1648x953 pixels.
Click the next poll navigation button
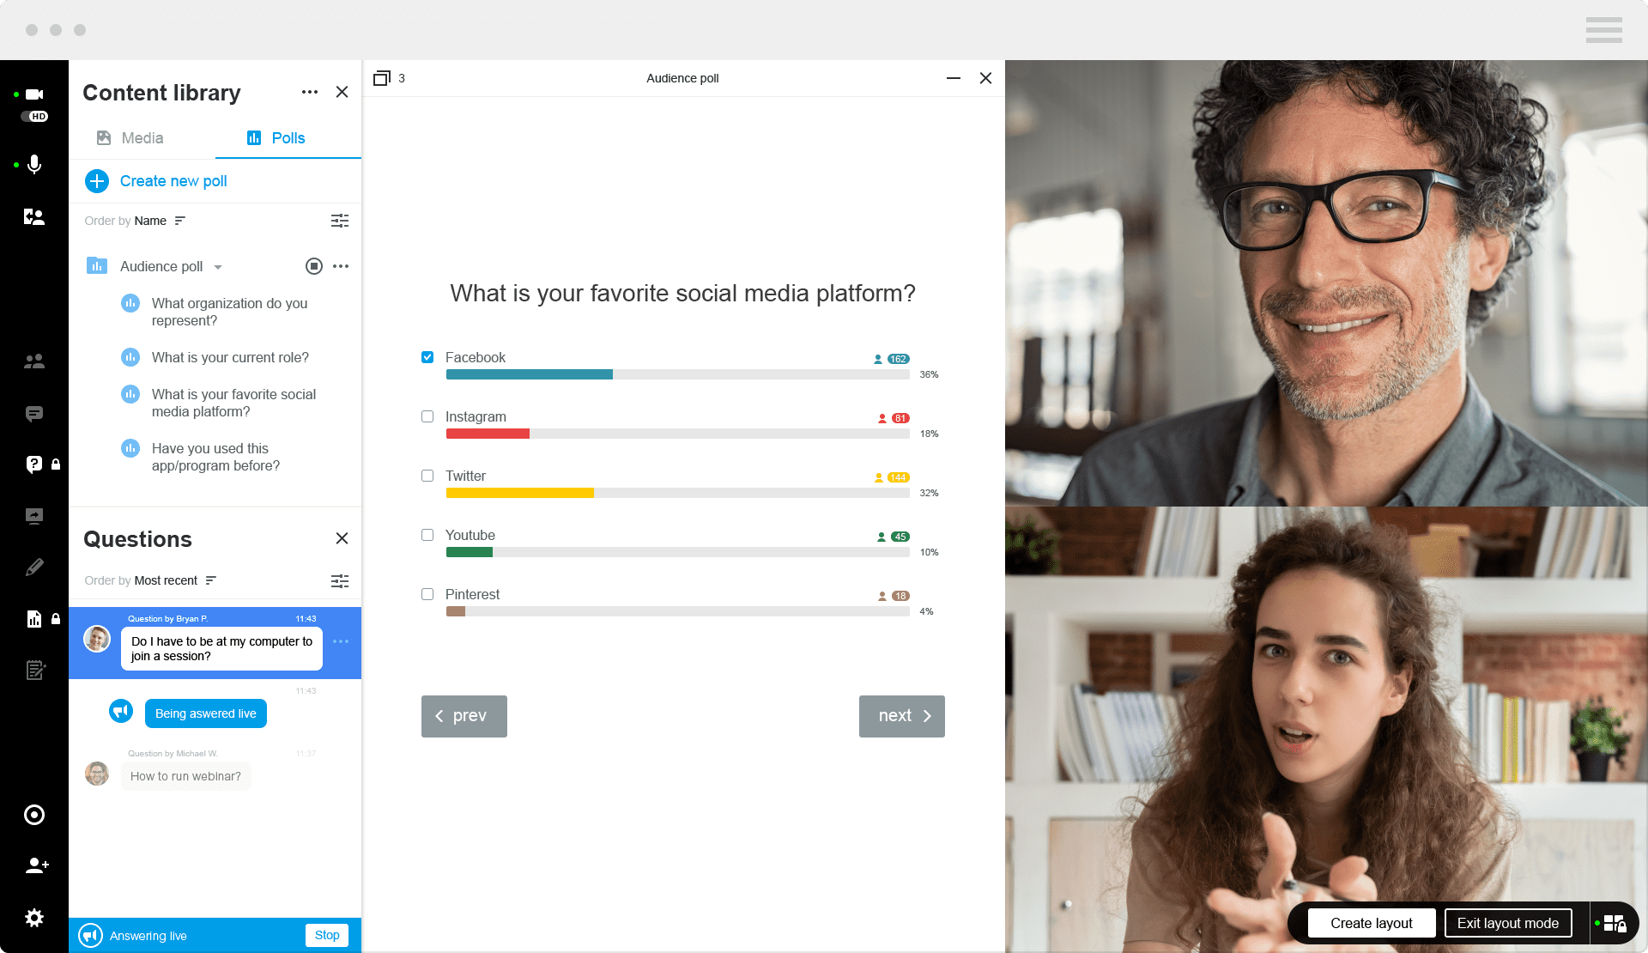point(902,716)
